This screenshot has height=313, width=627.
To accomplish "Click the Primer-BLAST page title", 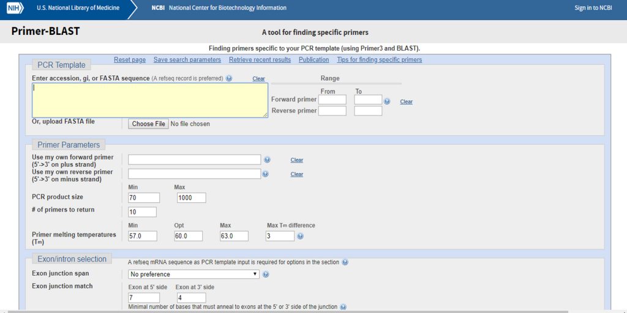I will [45, 31].
